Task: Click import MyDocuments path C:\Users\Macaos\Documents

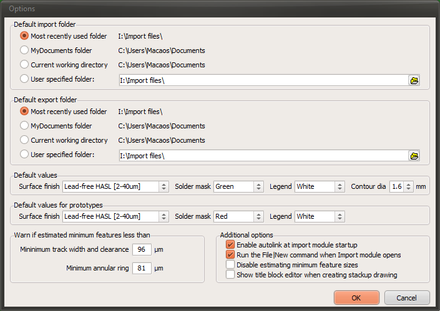Action: click(x=162, y=50)
